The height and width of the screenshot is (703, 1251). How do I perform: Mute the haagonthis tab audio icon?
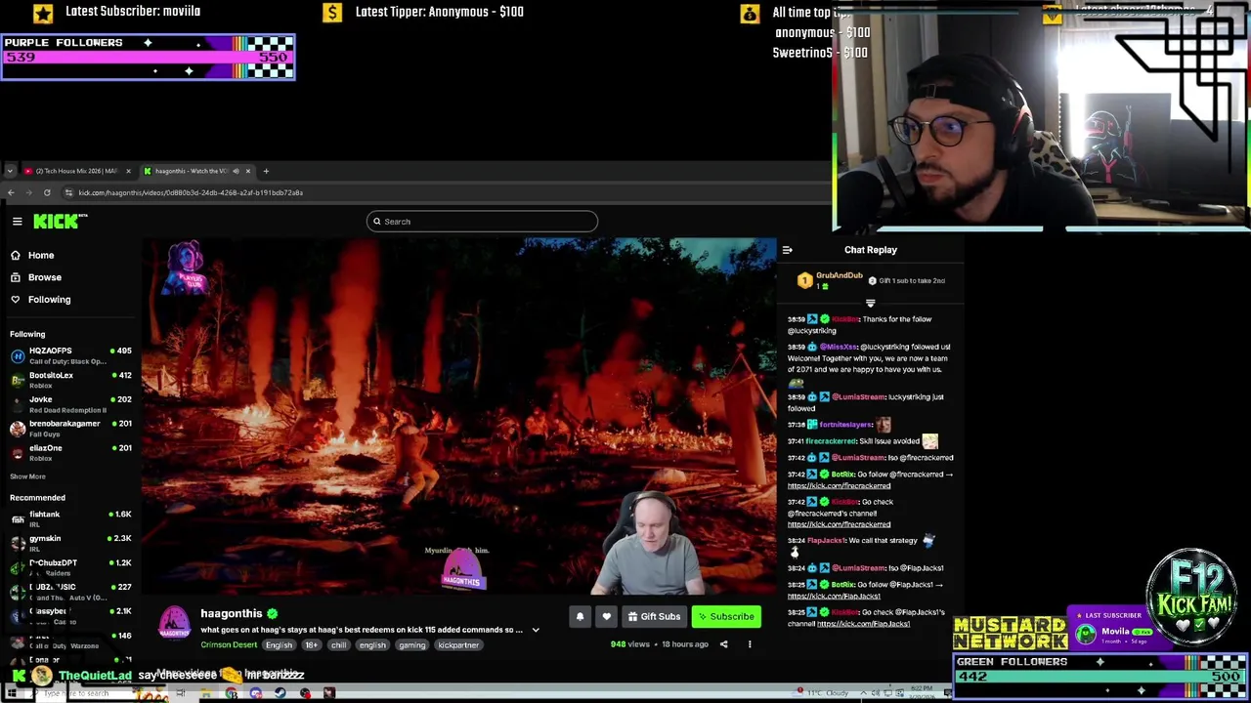tap(235, 171)
